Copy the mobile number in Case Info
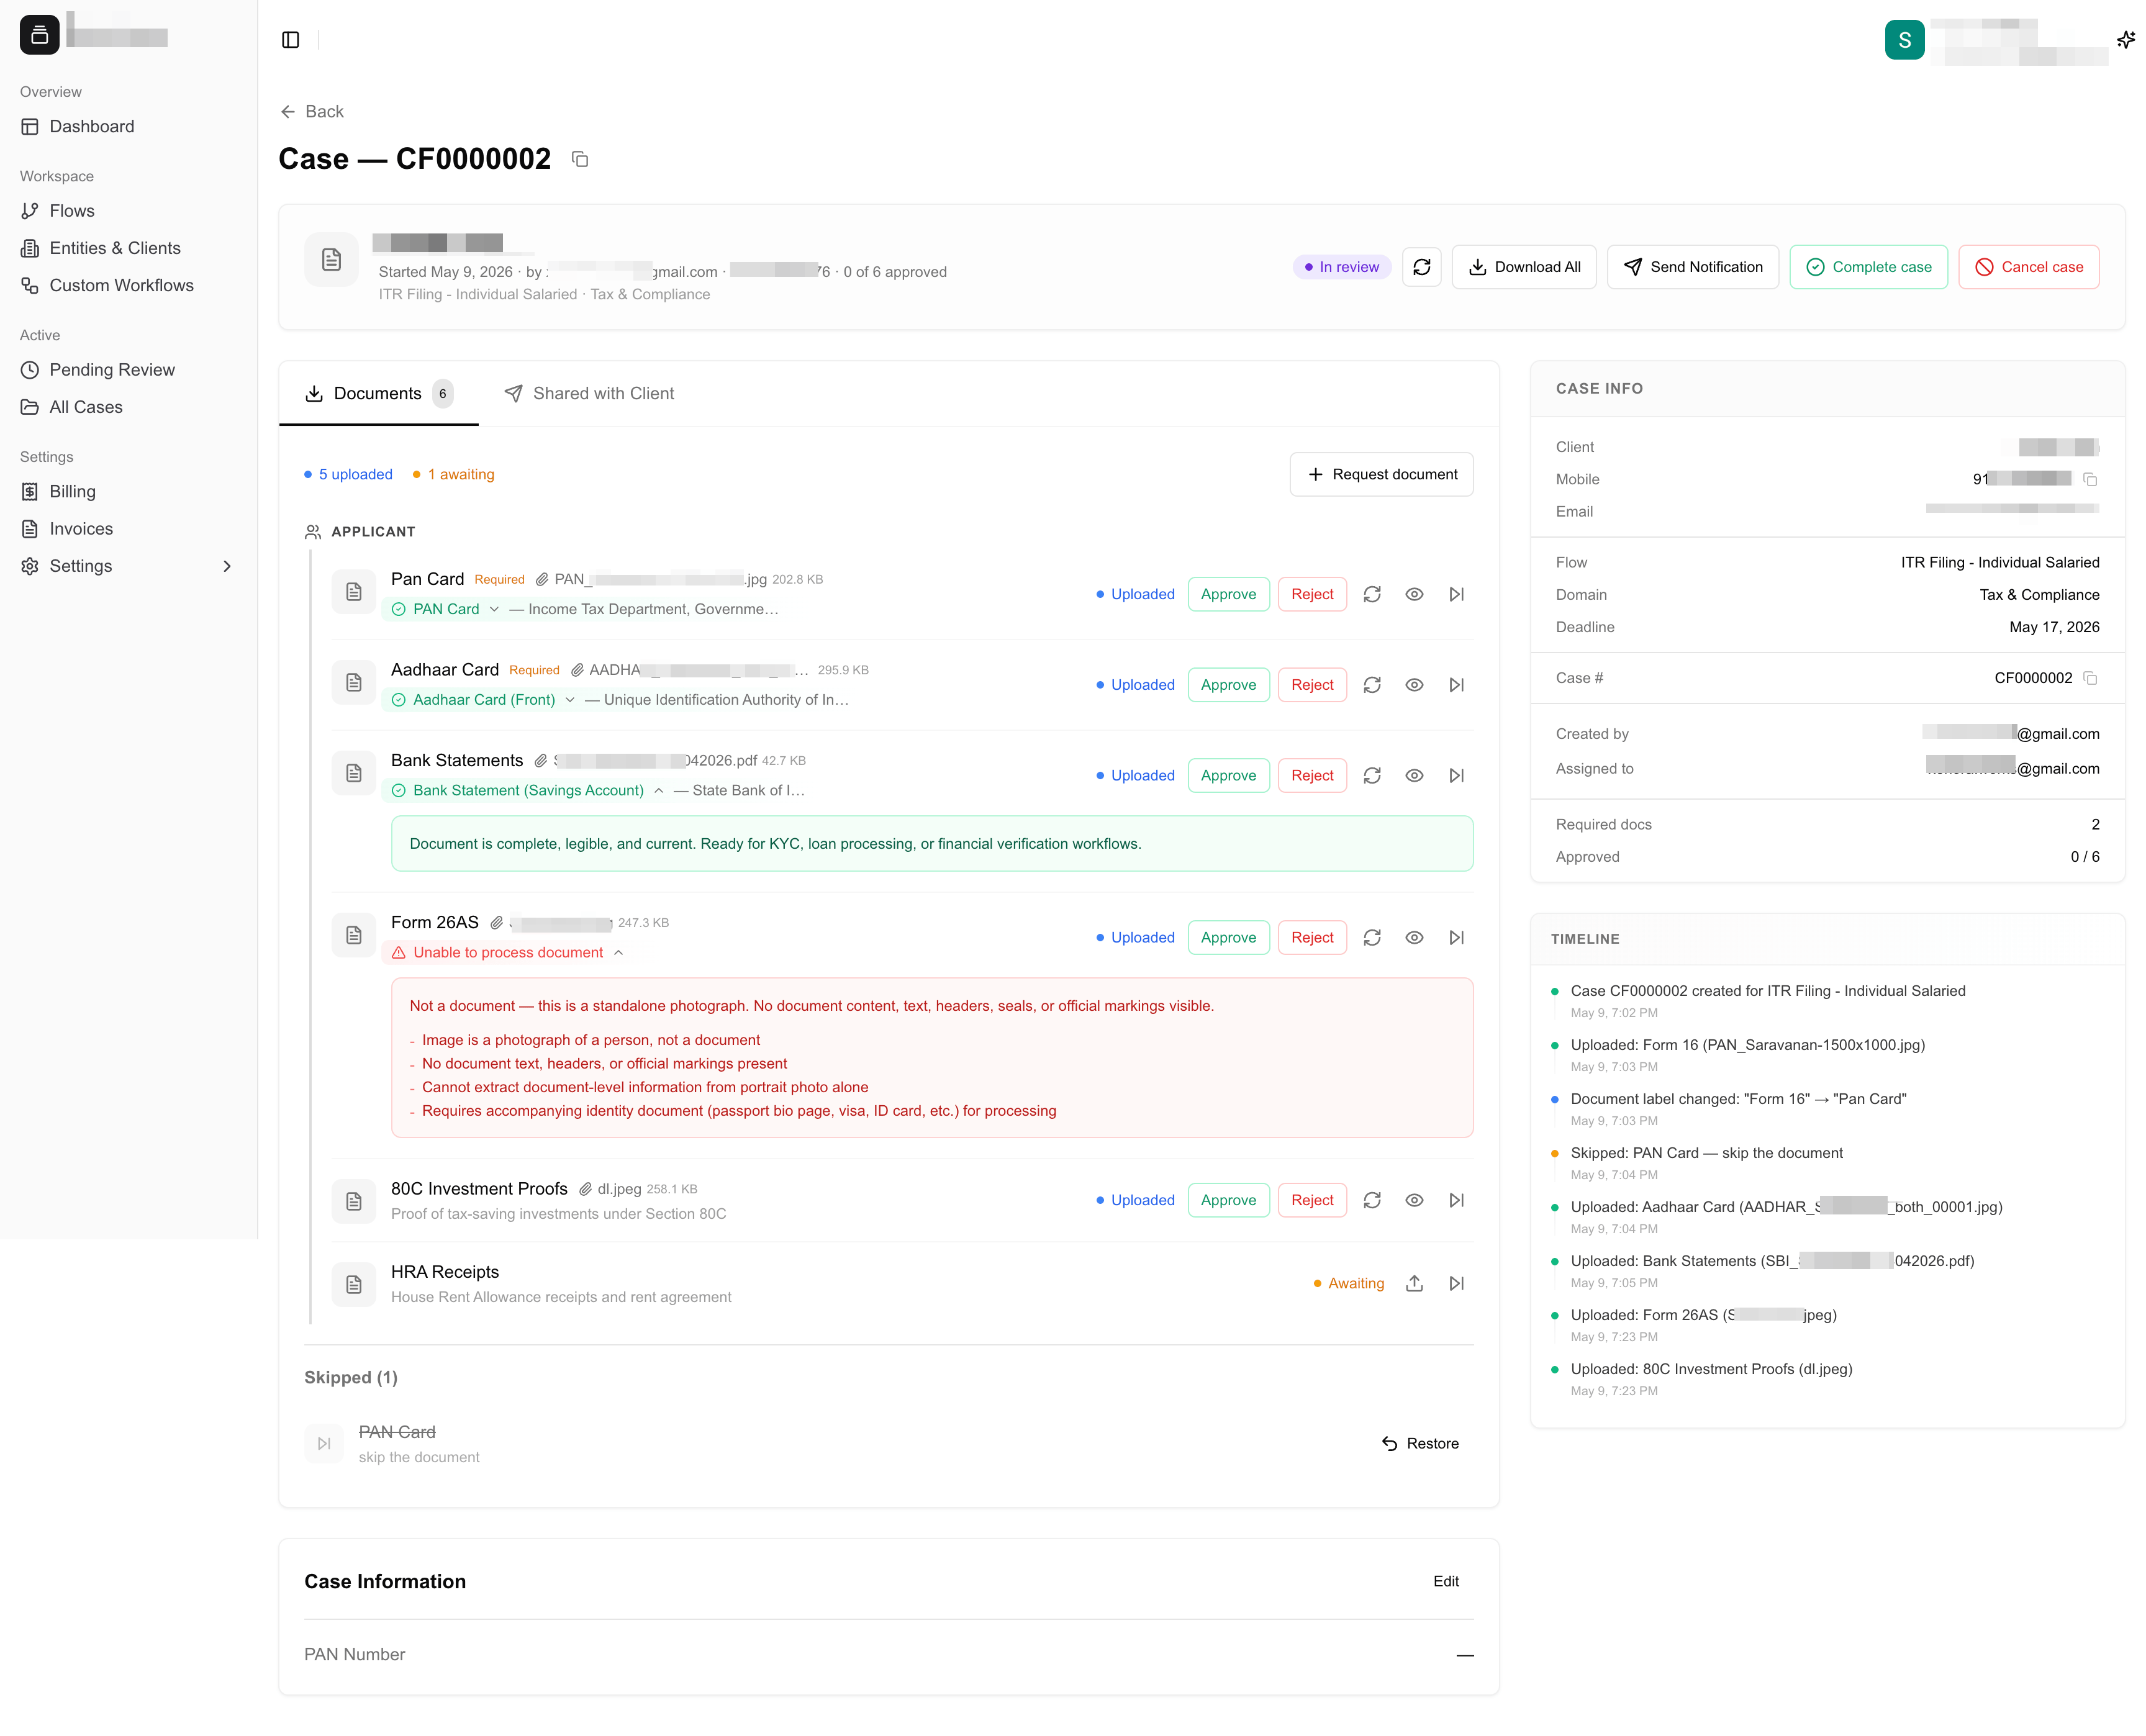2146x1736 pixels. [x=2090, y=479]
